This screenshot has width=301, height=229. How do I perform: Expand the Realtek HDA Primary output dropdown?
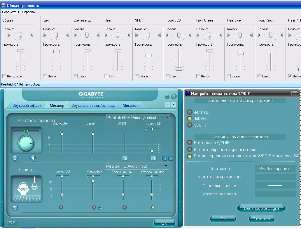(167, 118)
